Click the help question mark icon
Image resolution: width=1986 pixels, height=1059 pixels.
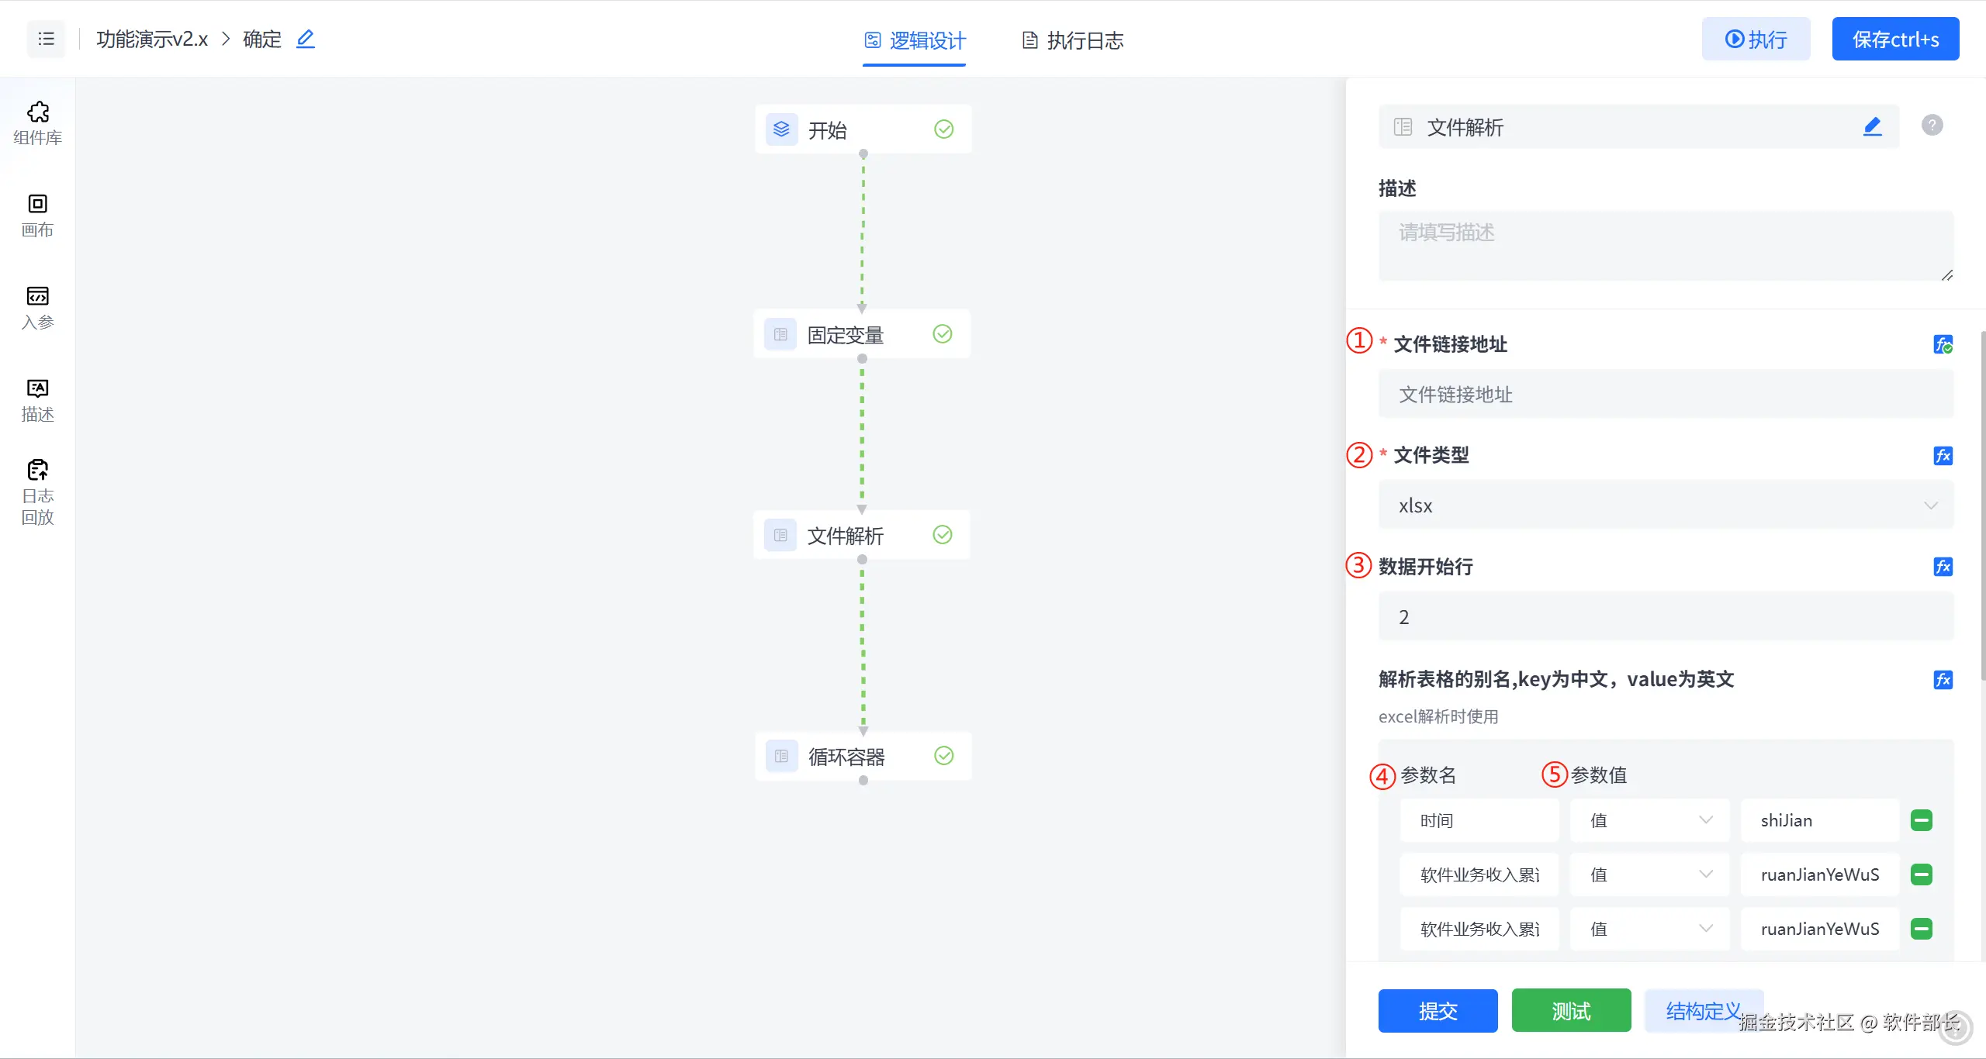pyautogui.click(x=1932, y=125)
